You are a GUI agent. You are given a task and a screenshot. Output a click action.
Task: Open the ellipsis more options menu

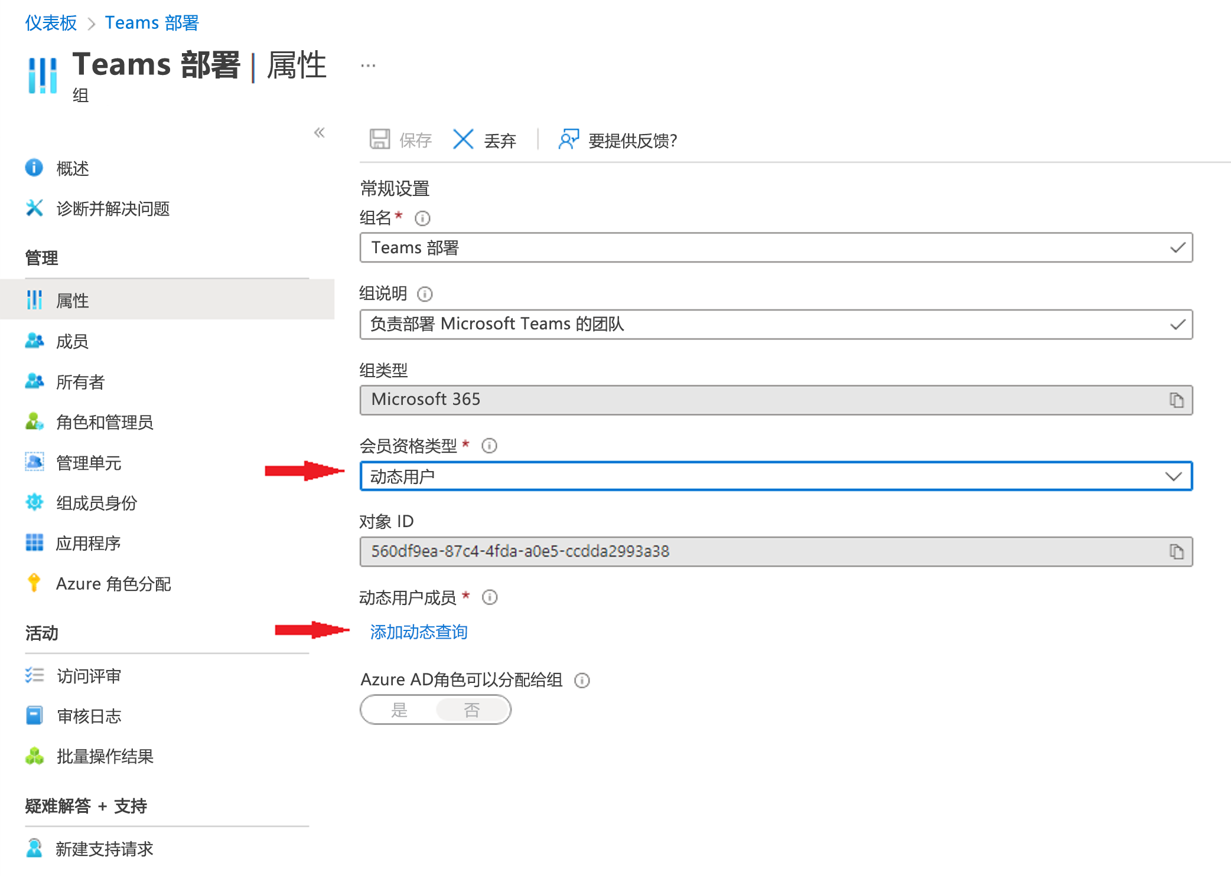coord(368,66)
